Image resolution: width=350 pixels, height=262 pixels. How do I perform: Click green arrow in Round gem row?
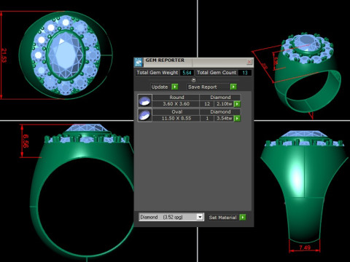pos(237,104)
